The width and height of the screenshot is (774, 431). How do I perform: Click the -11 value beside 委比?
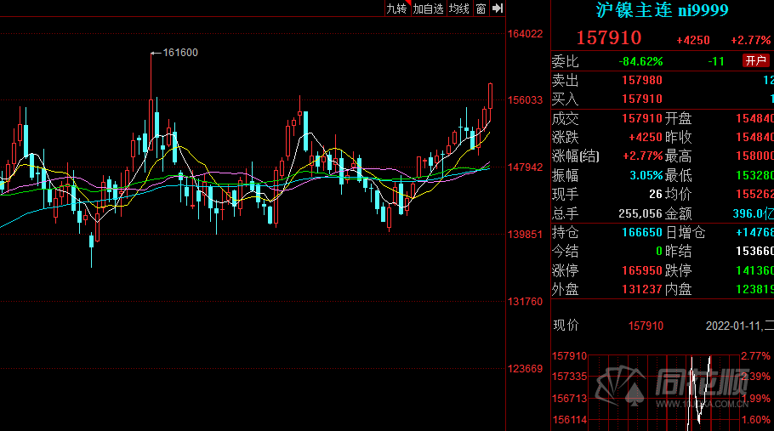click(x=716, y=61)
